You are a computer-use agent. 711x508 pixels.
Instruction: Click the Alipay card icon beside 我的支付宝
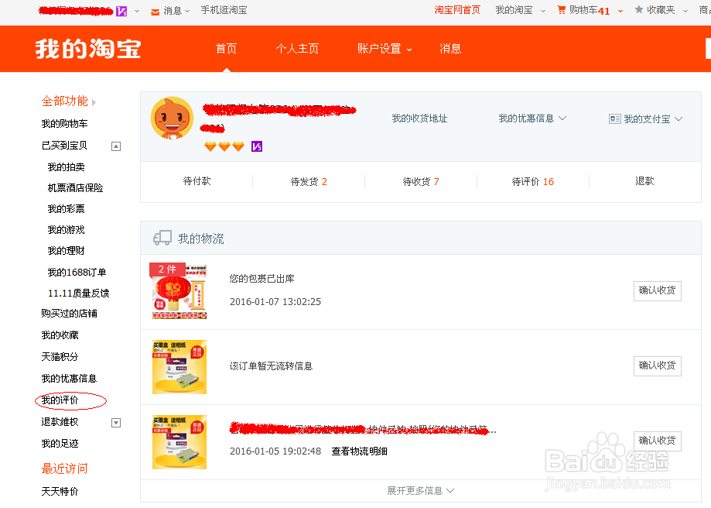click(614, 119)
